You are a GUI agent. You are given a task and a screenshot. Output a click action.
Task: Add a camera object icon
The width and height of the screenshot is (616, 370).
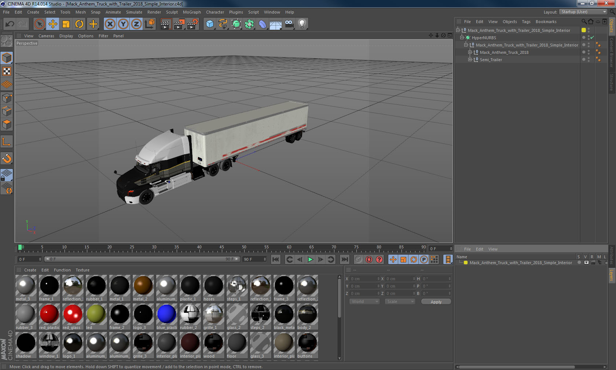tap(289, 24)
